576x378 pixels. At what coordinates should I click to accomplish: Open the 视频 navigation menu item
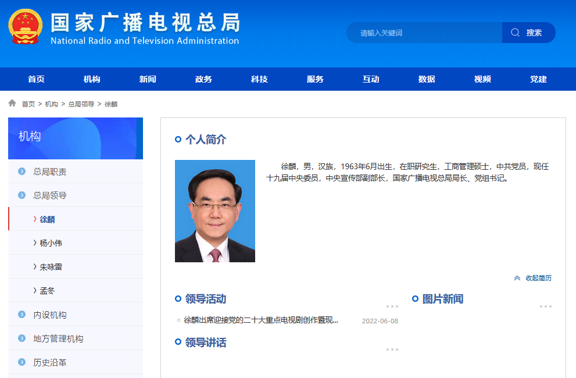(x=482, y=79)
